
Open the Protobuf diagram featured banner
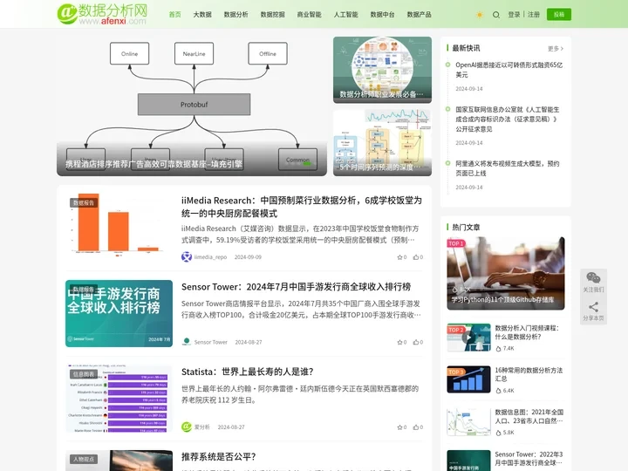(x=192, y=106)
